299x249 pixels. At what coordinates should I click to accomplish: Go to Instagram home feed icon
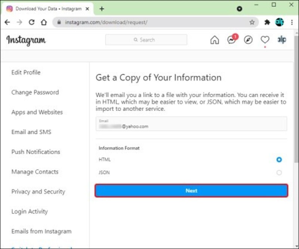215,40
